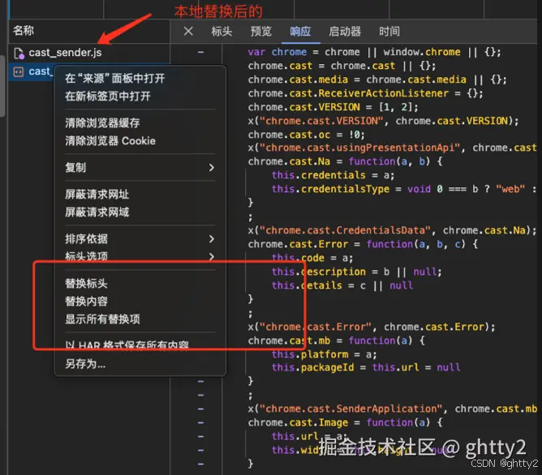Screen dimensions: 542x475
Task: Click the fold marker beside var chrome line
Action: click(x=200, y=52)
